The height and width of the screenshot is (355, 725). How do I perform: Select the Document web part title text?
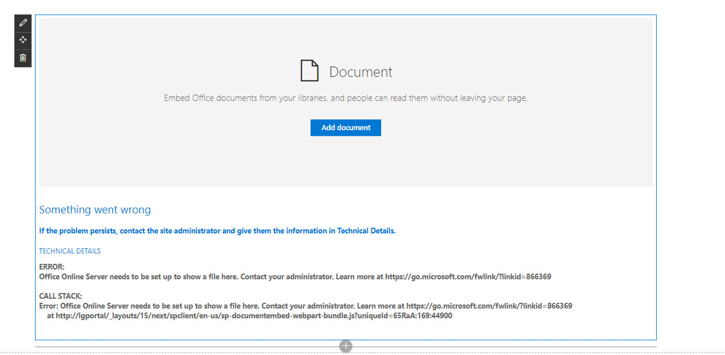360,71
